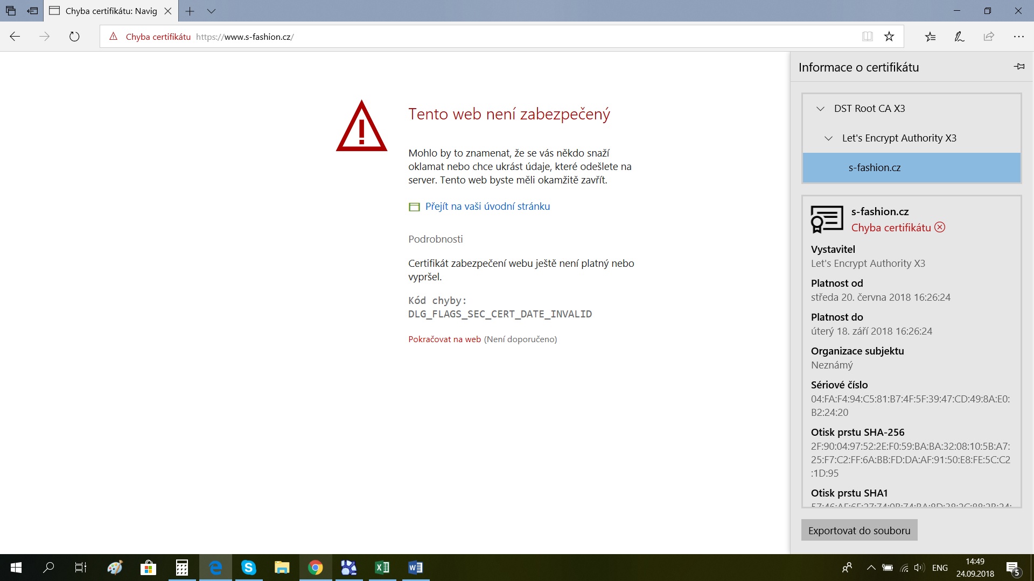
Task: Click the Platnost do date value
Action: click(x=871, y=331)
